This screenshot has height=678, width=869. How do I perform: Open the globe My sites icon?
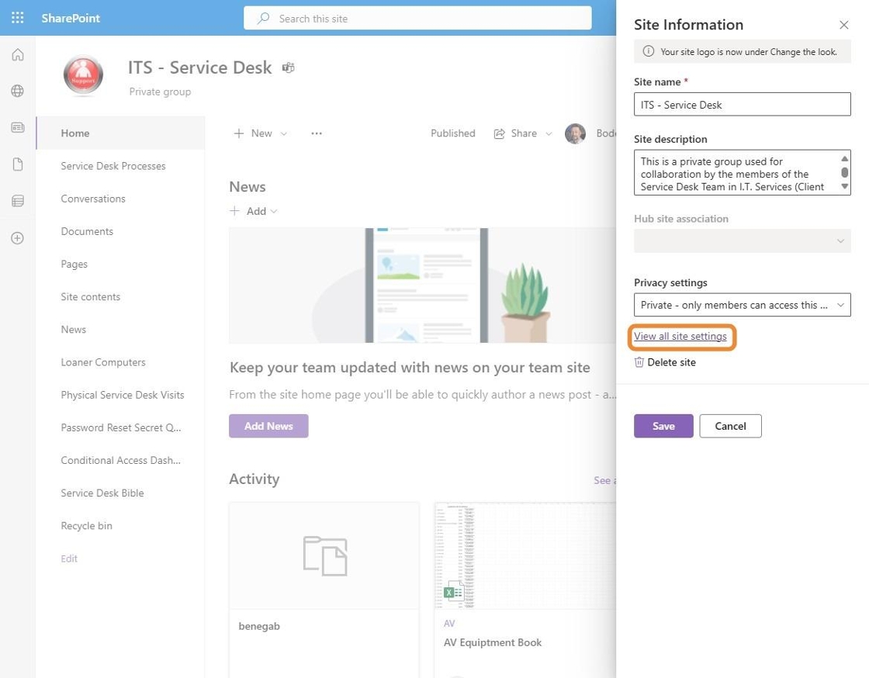pos(18,91)
